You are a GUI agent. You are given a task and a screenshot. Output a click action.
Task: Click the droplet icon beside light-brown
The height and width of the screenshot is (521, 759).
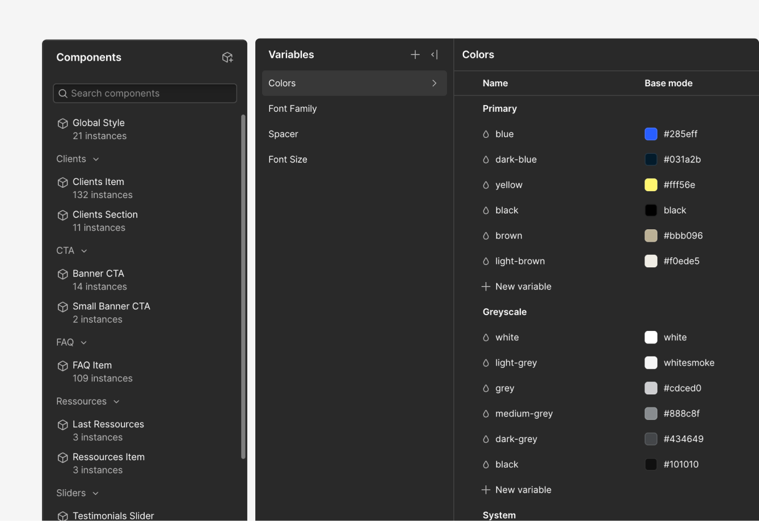pyautogui.click(x=486, y=261)
